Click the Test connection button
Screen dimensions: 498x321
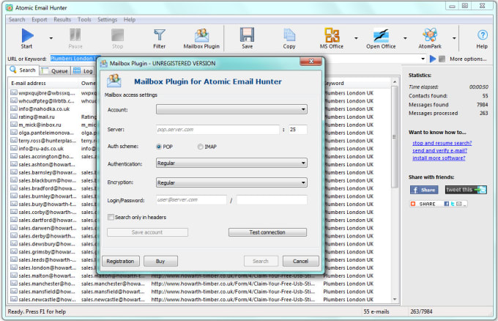[267, 232]
